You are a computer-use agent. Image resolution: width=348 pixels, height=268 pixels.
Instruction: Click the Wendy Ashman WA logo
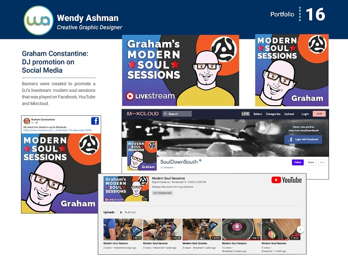[38, 20]
